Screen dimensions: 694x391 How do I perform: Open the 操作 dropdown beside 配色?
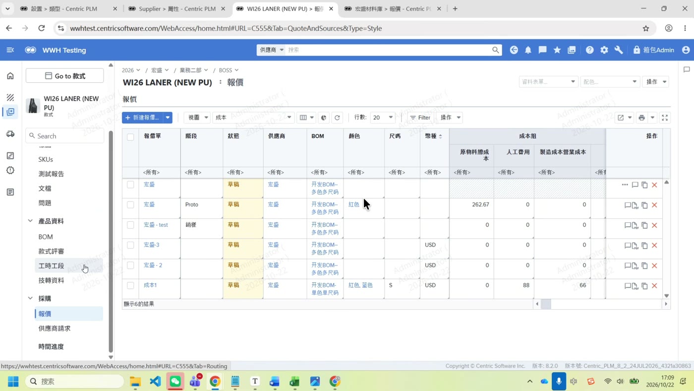(655, 82)
